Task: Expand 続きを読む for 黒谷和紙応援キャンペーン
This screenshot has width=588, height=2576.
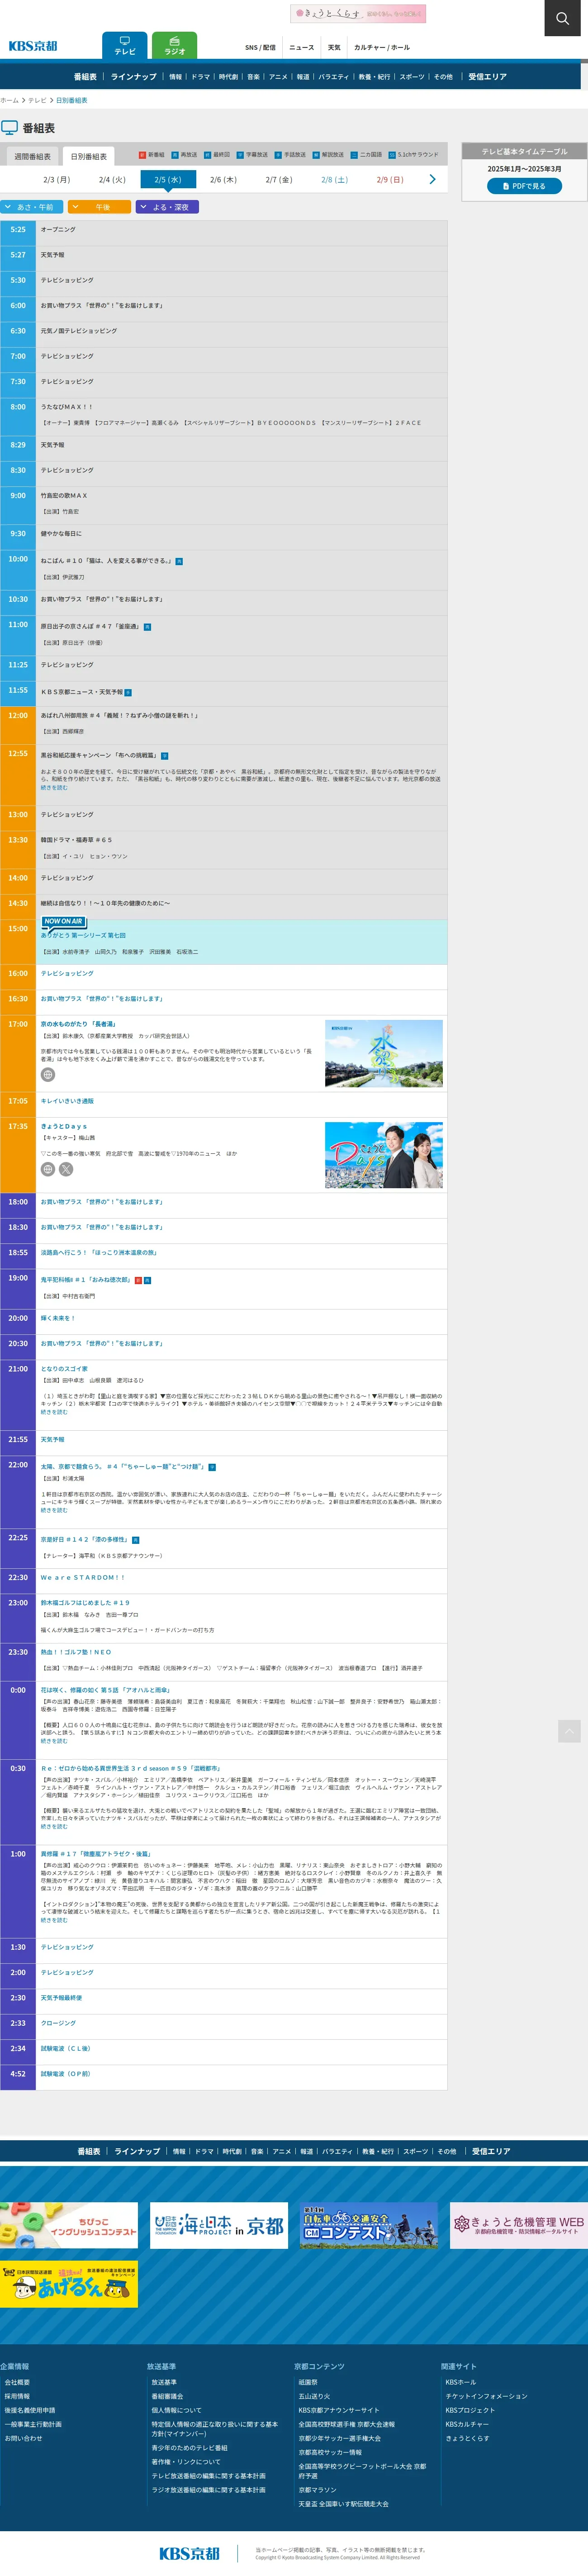Action: (54, 788)
